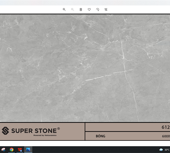Click the BÓNG label

[100, 136]
